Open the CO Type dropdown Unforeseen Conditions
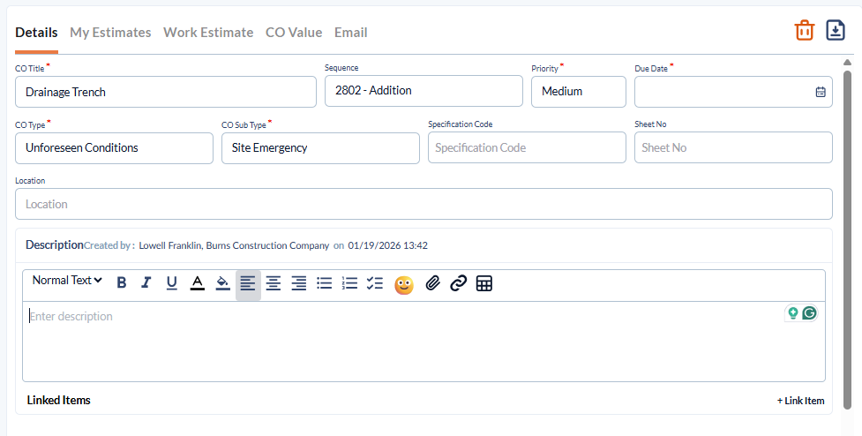Image resolution: width=862 pixels, height=436 pixels. (x=114, y=148)
